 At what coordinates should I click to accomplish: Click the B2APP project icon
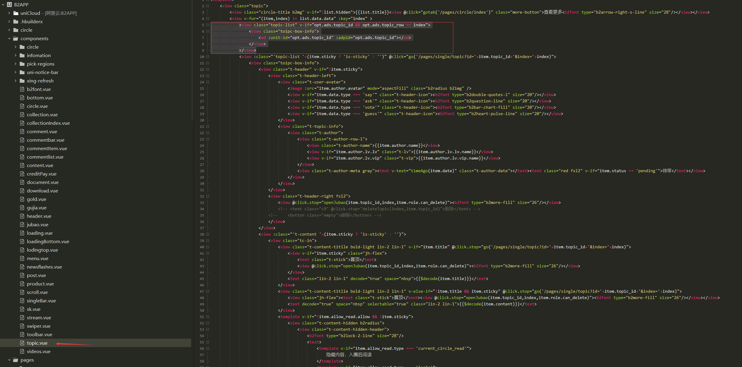click(9, 5)
